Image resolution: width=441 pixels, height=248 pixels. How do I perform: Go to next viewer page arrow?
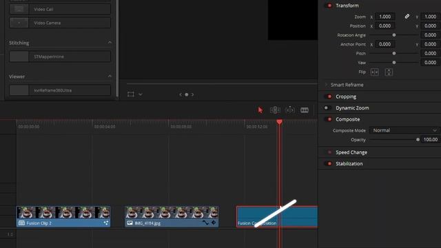(193, 95)
